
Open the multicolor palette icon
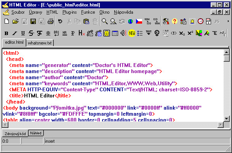[x=199, y=33]
